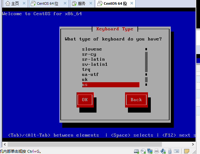Click the keyboard list vertical scrollbar track
This screenshot has height=154, width=200.
click(146, 67)
